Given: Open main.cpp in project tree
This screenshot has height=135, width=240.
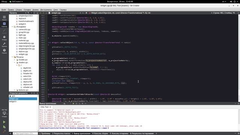Looking at the screenshot, I should (22, 37).
